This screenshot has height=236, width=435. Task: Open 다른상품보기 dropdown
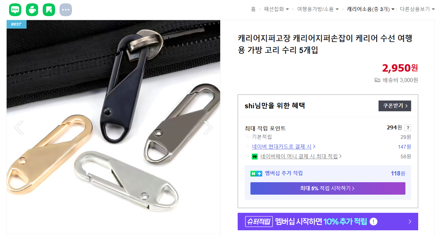point(417,9)
